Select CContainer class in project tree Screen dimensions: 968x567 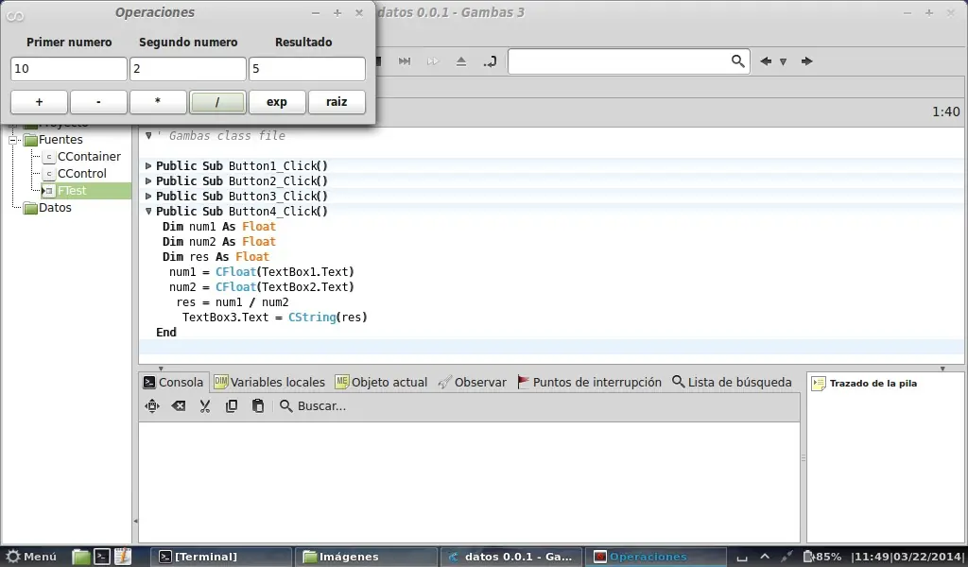tap(81, 157)
